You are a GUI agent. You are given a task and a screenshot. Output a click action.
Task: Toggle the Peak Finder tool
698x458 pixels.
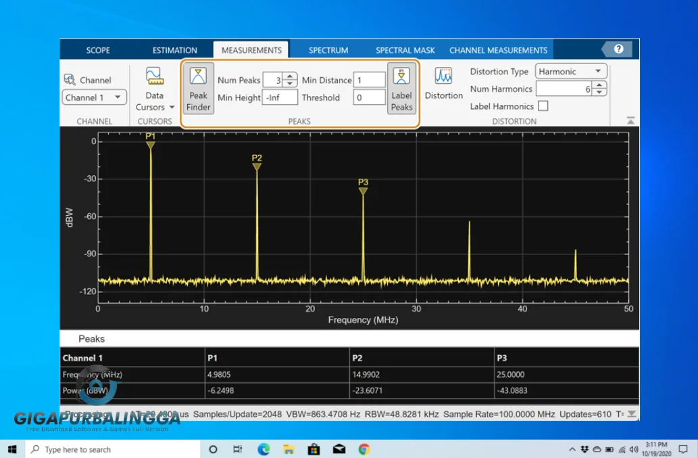(x=199, y=89)
